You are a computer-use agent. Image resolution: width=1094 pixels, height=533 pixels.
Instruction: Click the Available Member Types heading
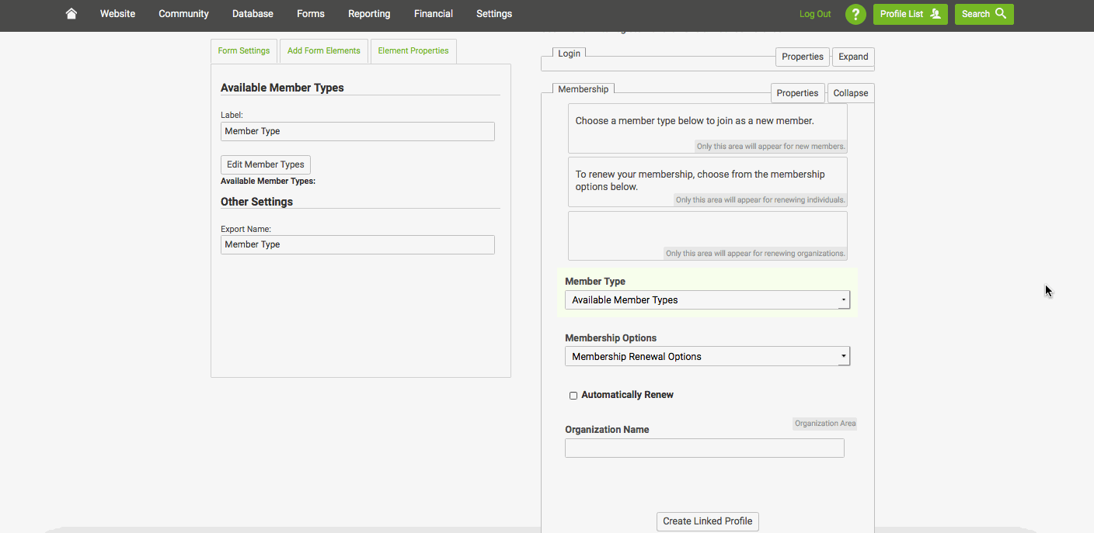click(282, 88)
